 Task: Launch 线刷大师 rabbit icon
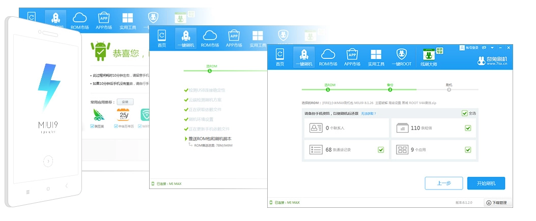coord(431,57)
